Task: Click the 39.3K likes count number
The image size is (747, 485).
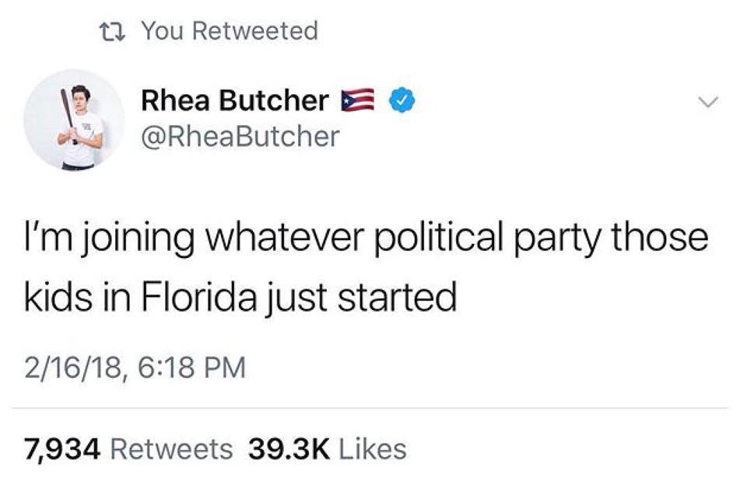Action: point(289,449)
